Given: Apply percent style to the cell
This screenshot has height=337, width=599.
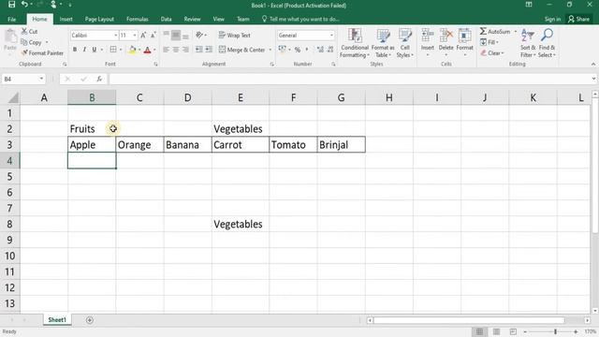Looking at the screenshot, I should click(298, 50).
